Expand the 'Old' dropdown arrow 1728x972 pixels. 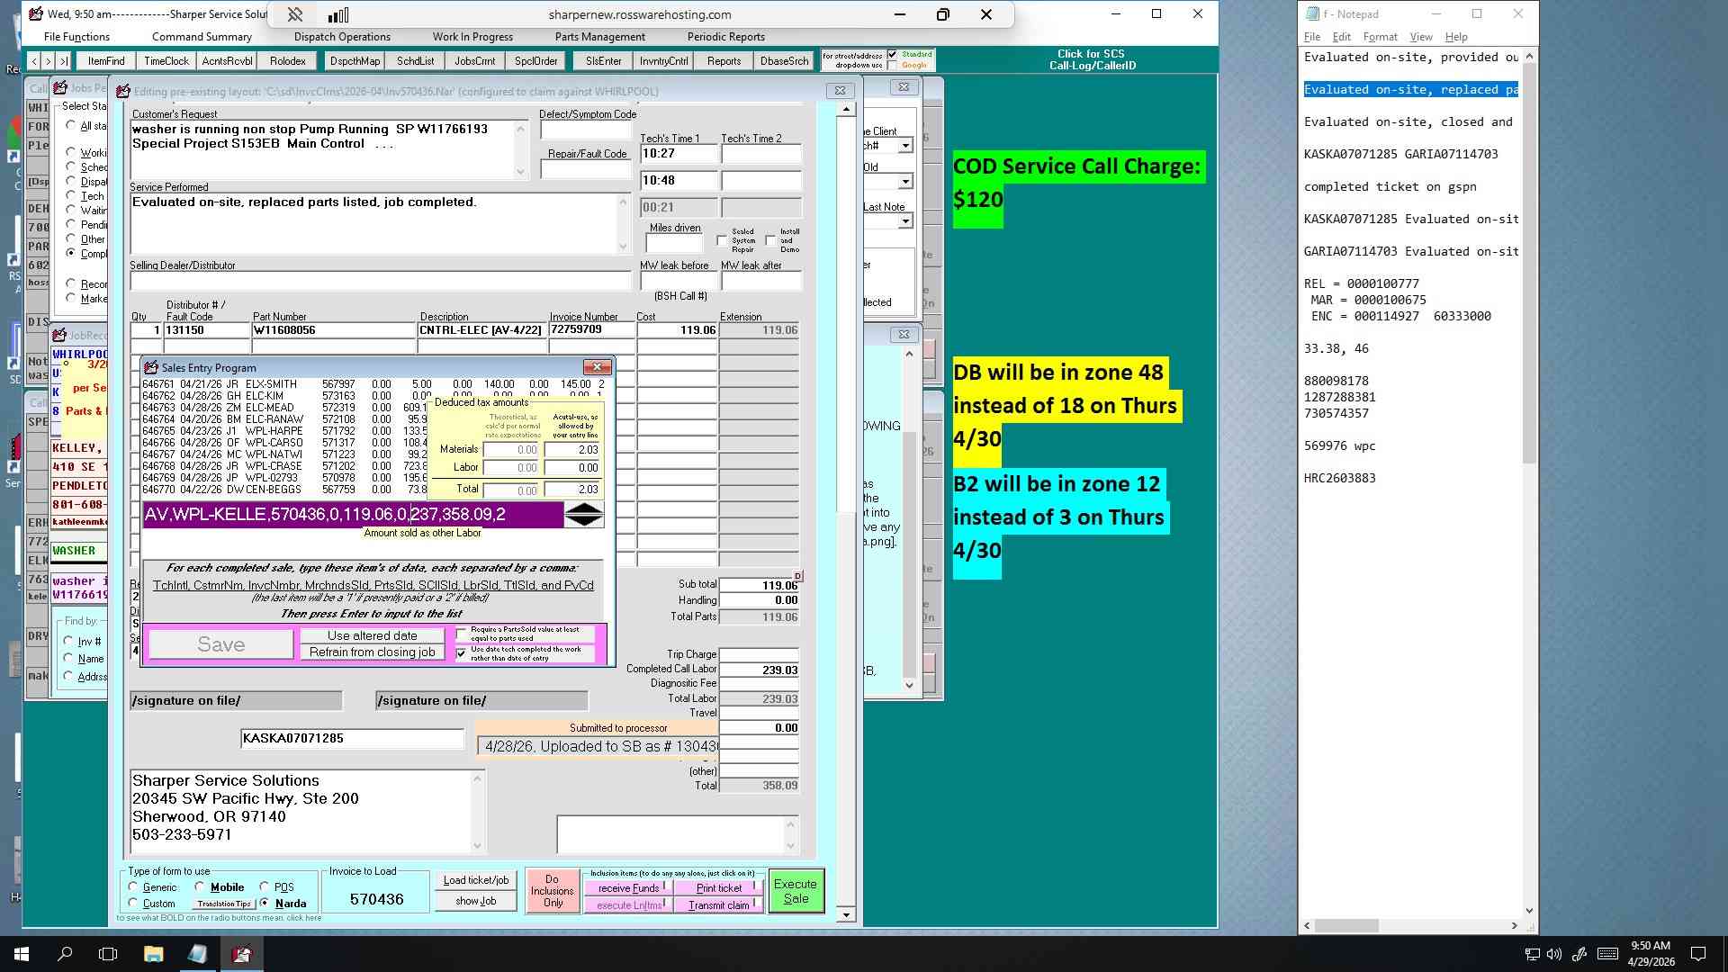[x=905, y=182]
